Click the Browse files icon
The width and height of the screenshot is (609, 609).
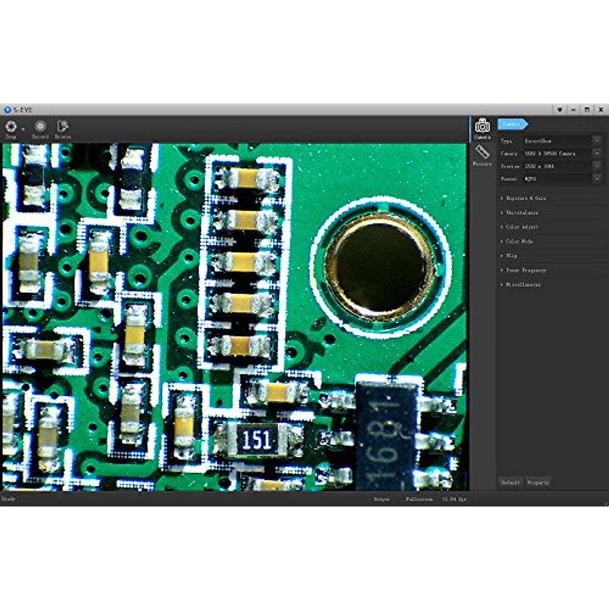pyautogui.click(x=62, y=126)
